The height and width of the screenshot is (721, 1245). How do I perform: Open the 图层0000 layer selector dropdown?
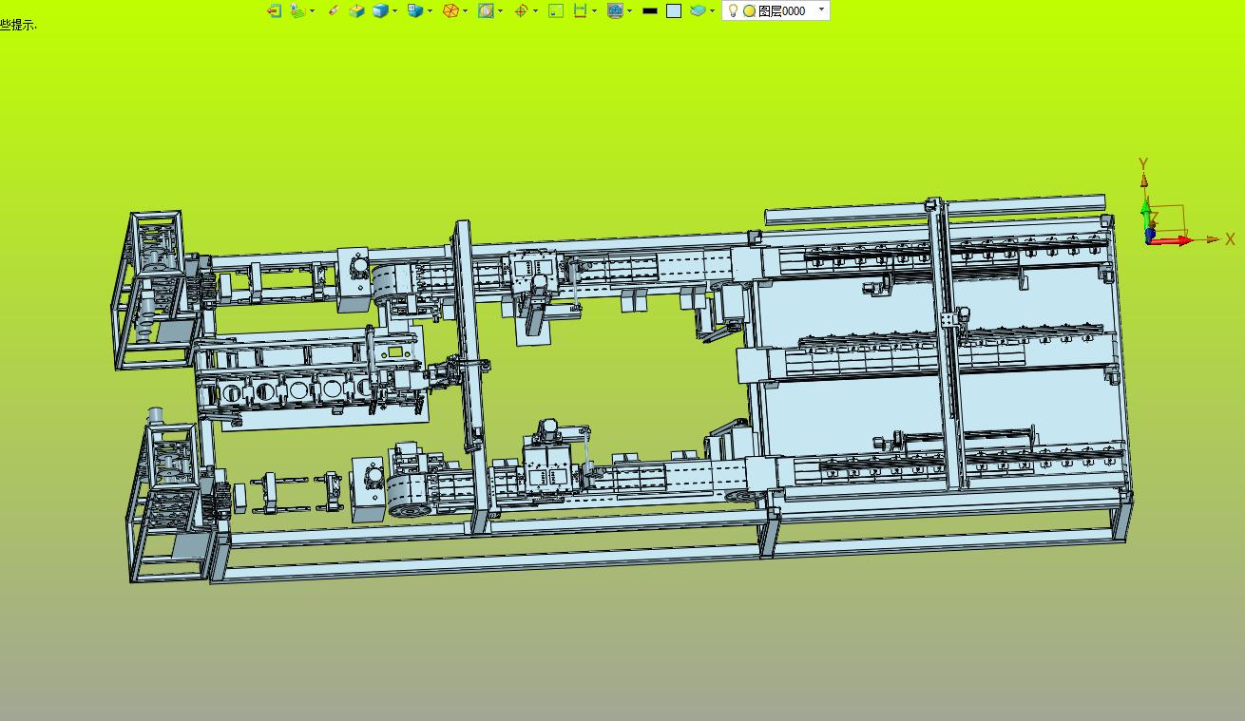[x=822, y=10]
